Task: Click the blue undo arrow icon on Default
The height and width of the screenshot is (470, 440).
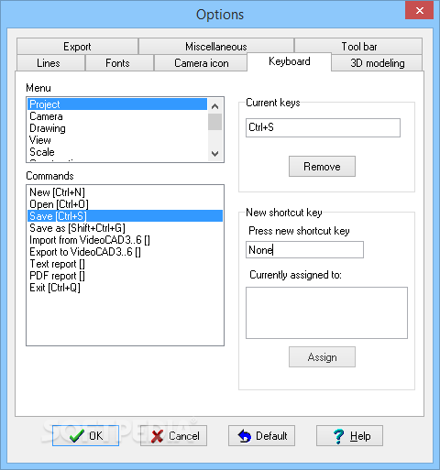Action: (245, 436)
